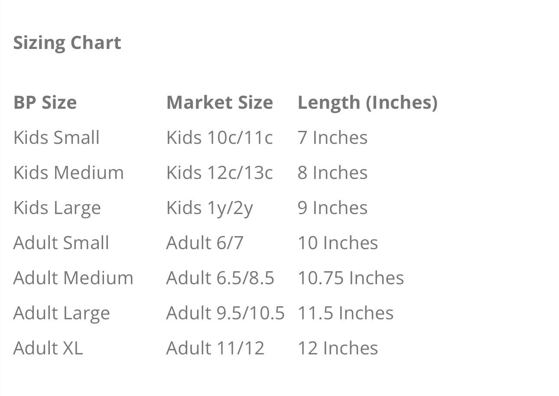The height and width of the screenshot is (396, 559).
Task: Click the Sizing Chart heading
Action: tap(67, 43)
